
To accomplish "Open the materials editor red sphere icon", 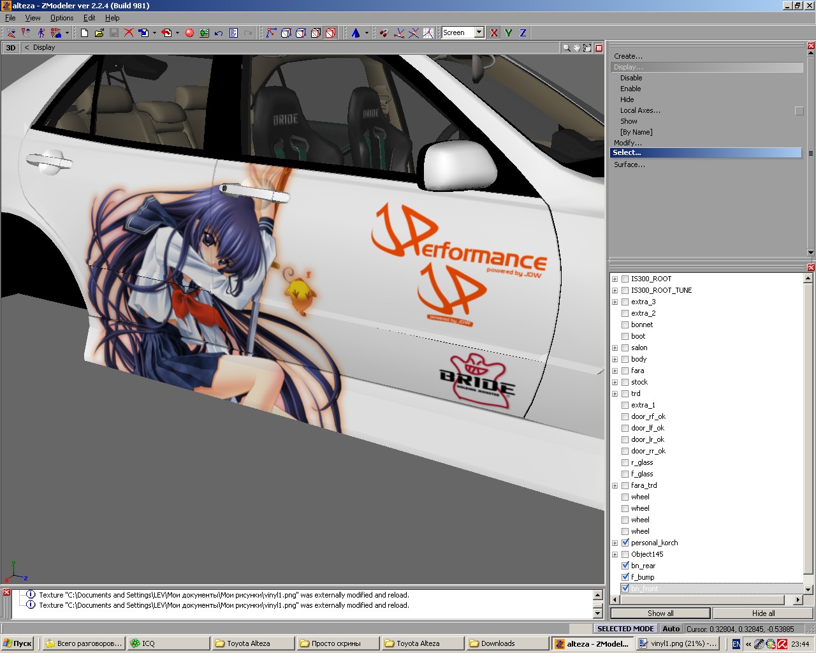I will click(x=189, y=33).
